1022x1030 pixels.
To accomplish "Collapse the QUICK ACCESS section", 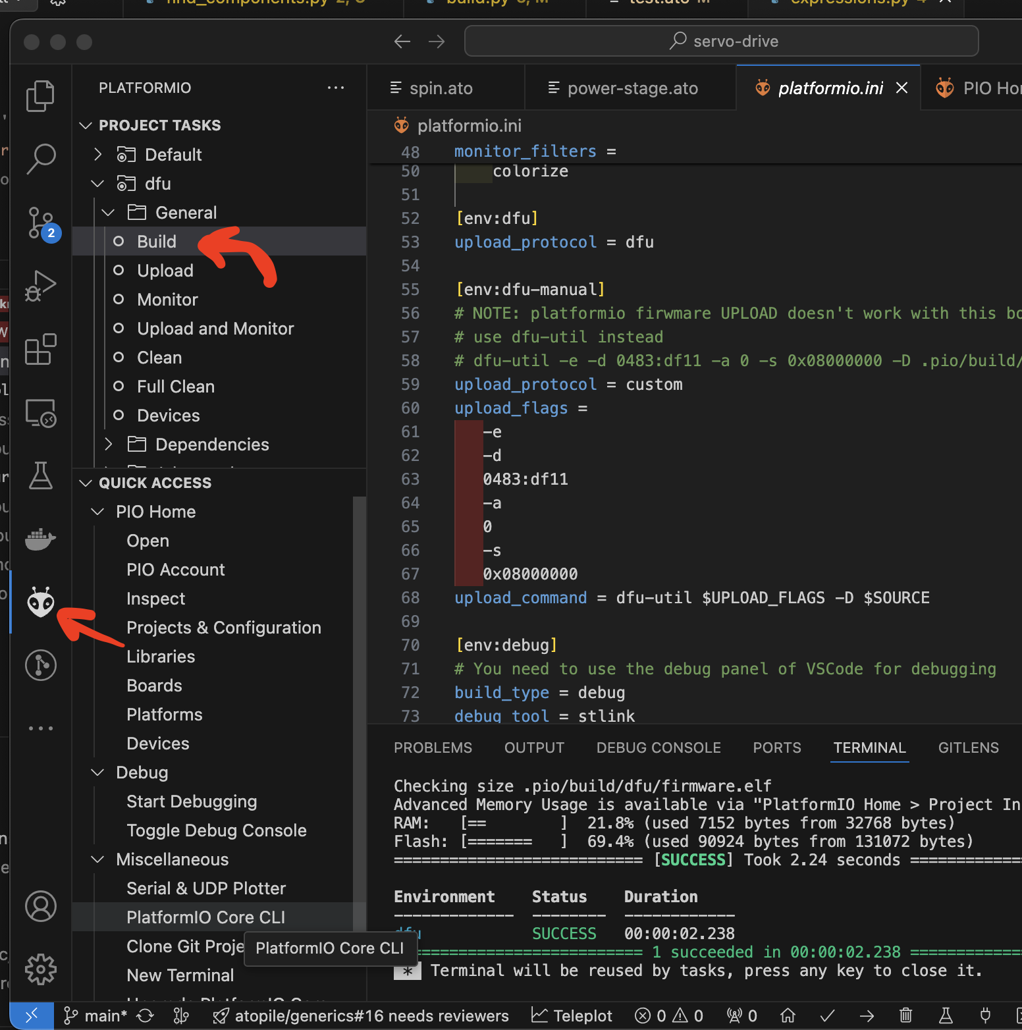I will tap(86, 483).
